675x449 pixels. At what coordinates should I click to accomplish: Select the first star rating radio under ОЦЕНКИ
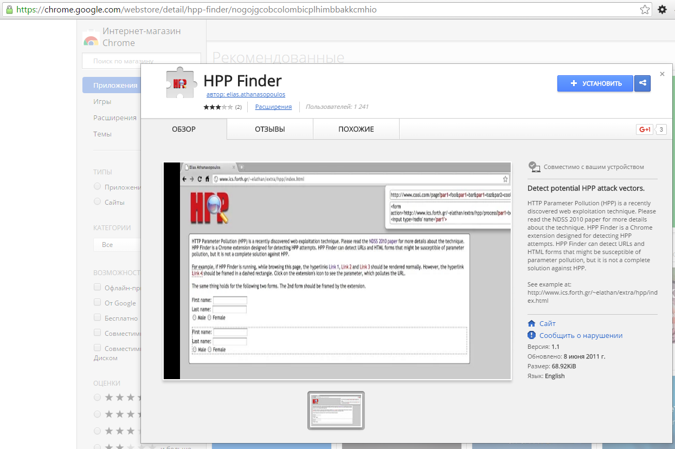(98, 398)
